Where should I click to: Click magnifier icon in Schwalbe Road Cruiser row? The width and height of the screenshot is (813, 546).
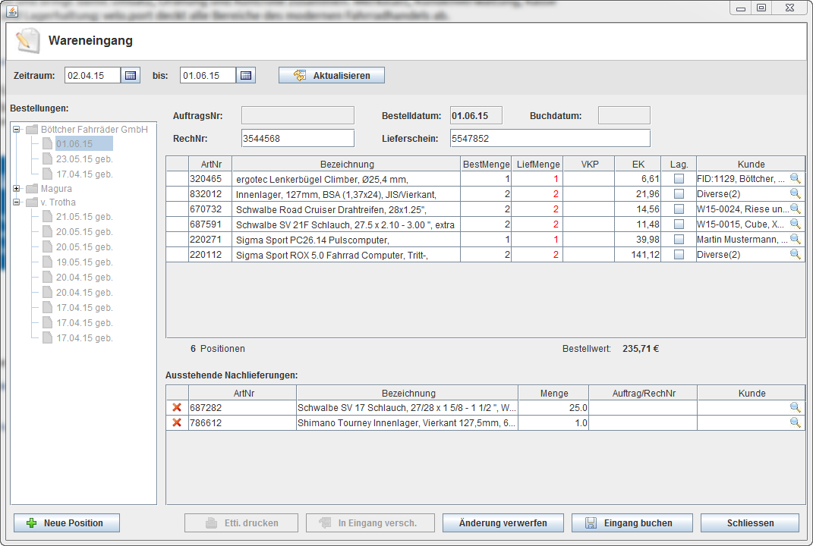click(x=795, y=209)
